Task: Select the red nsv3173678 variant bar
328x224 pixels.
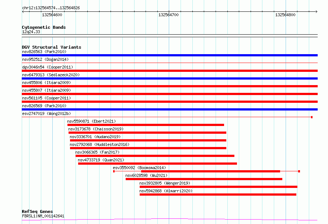Action: tap(147, 133)
